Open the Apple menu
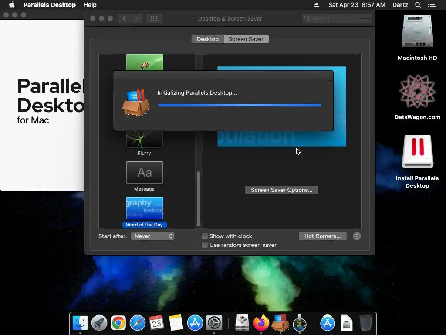The height and width of the screenshot is (335, 446). tap(12, 5)
